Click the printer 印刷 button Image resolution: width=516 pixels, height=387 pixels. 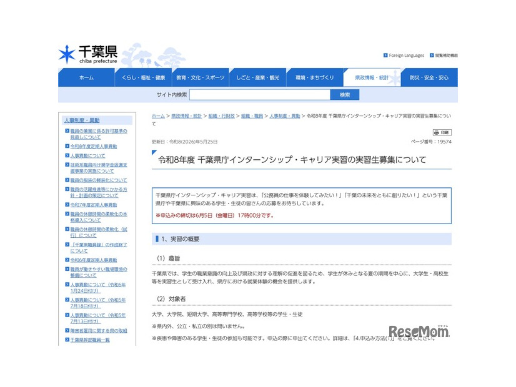tap(442, 132)
